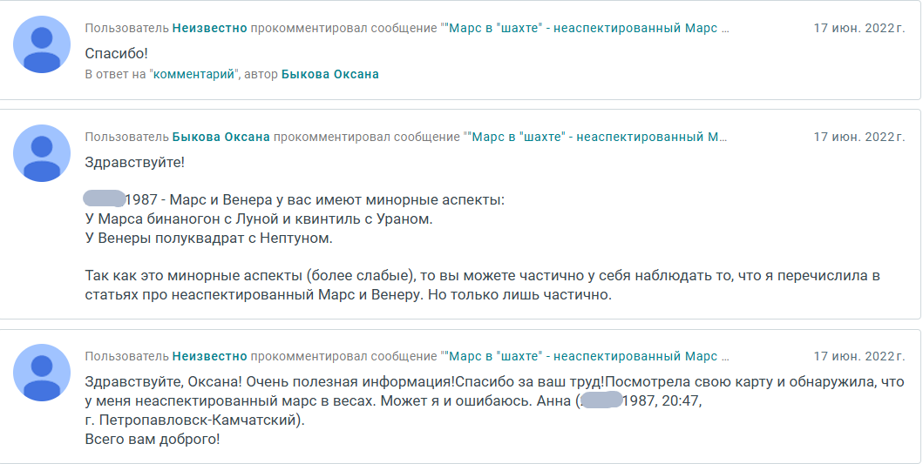
Task: Click text "г. Петропавловск-Камчатский)."
Action: click(195, 420)
